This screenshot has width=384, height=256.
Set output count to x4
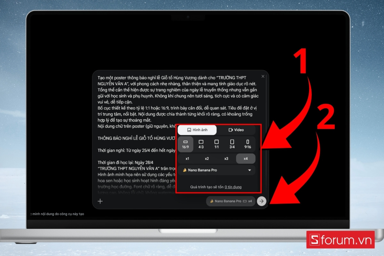tap(246, 159)
